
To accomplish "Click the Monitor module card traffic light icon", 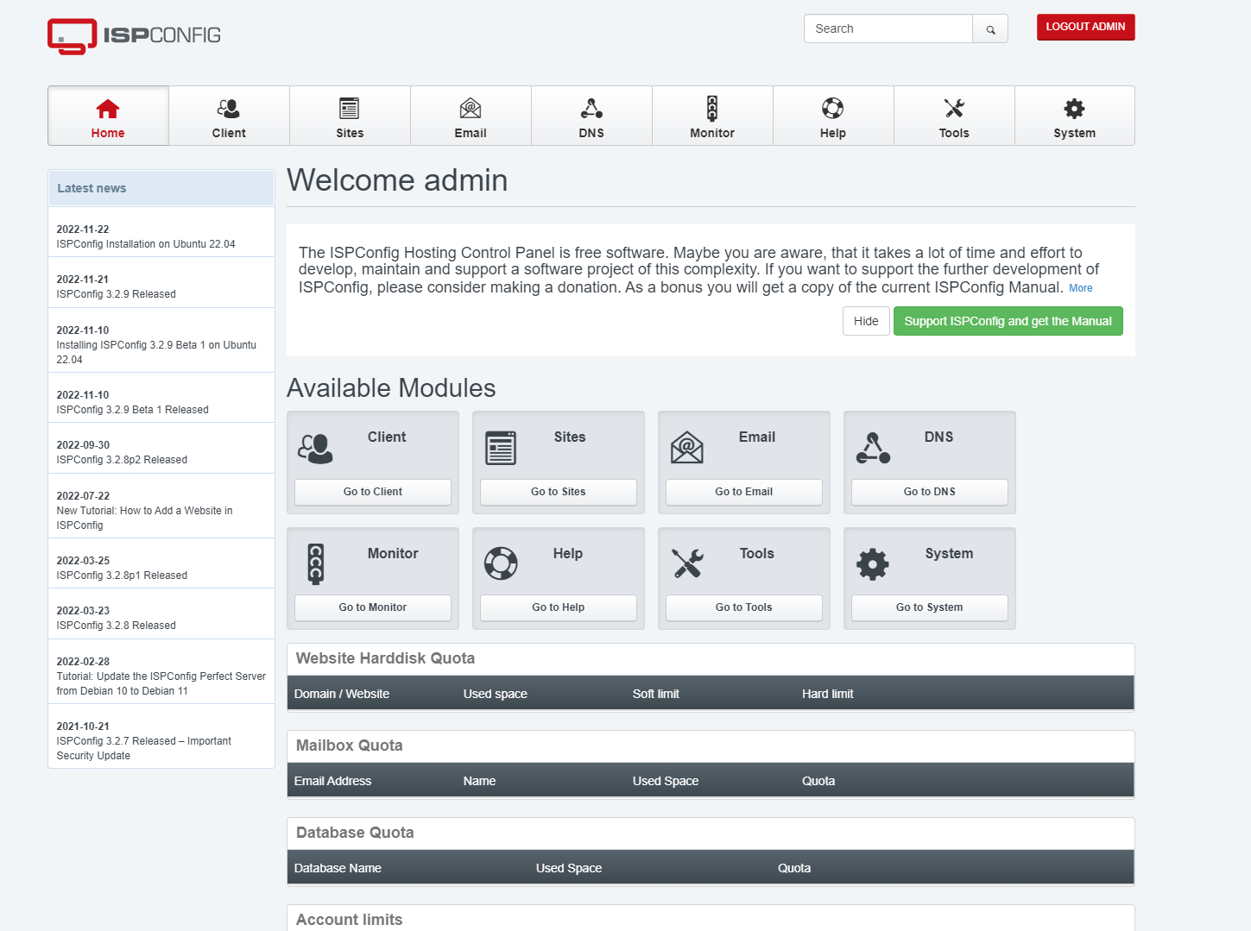I will (x=316, y=564).
